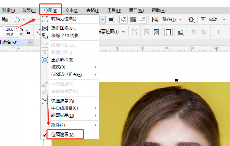
Task: Select 移除 JPEG 伪影 entry
Action: (70, 35)
